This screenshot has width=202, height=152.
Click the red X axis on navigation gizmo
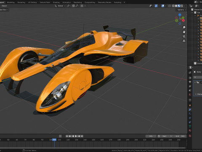point(183,20)
